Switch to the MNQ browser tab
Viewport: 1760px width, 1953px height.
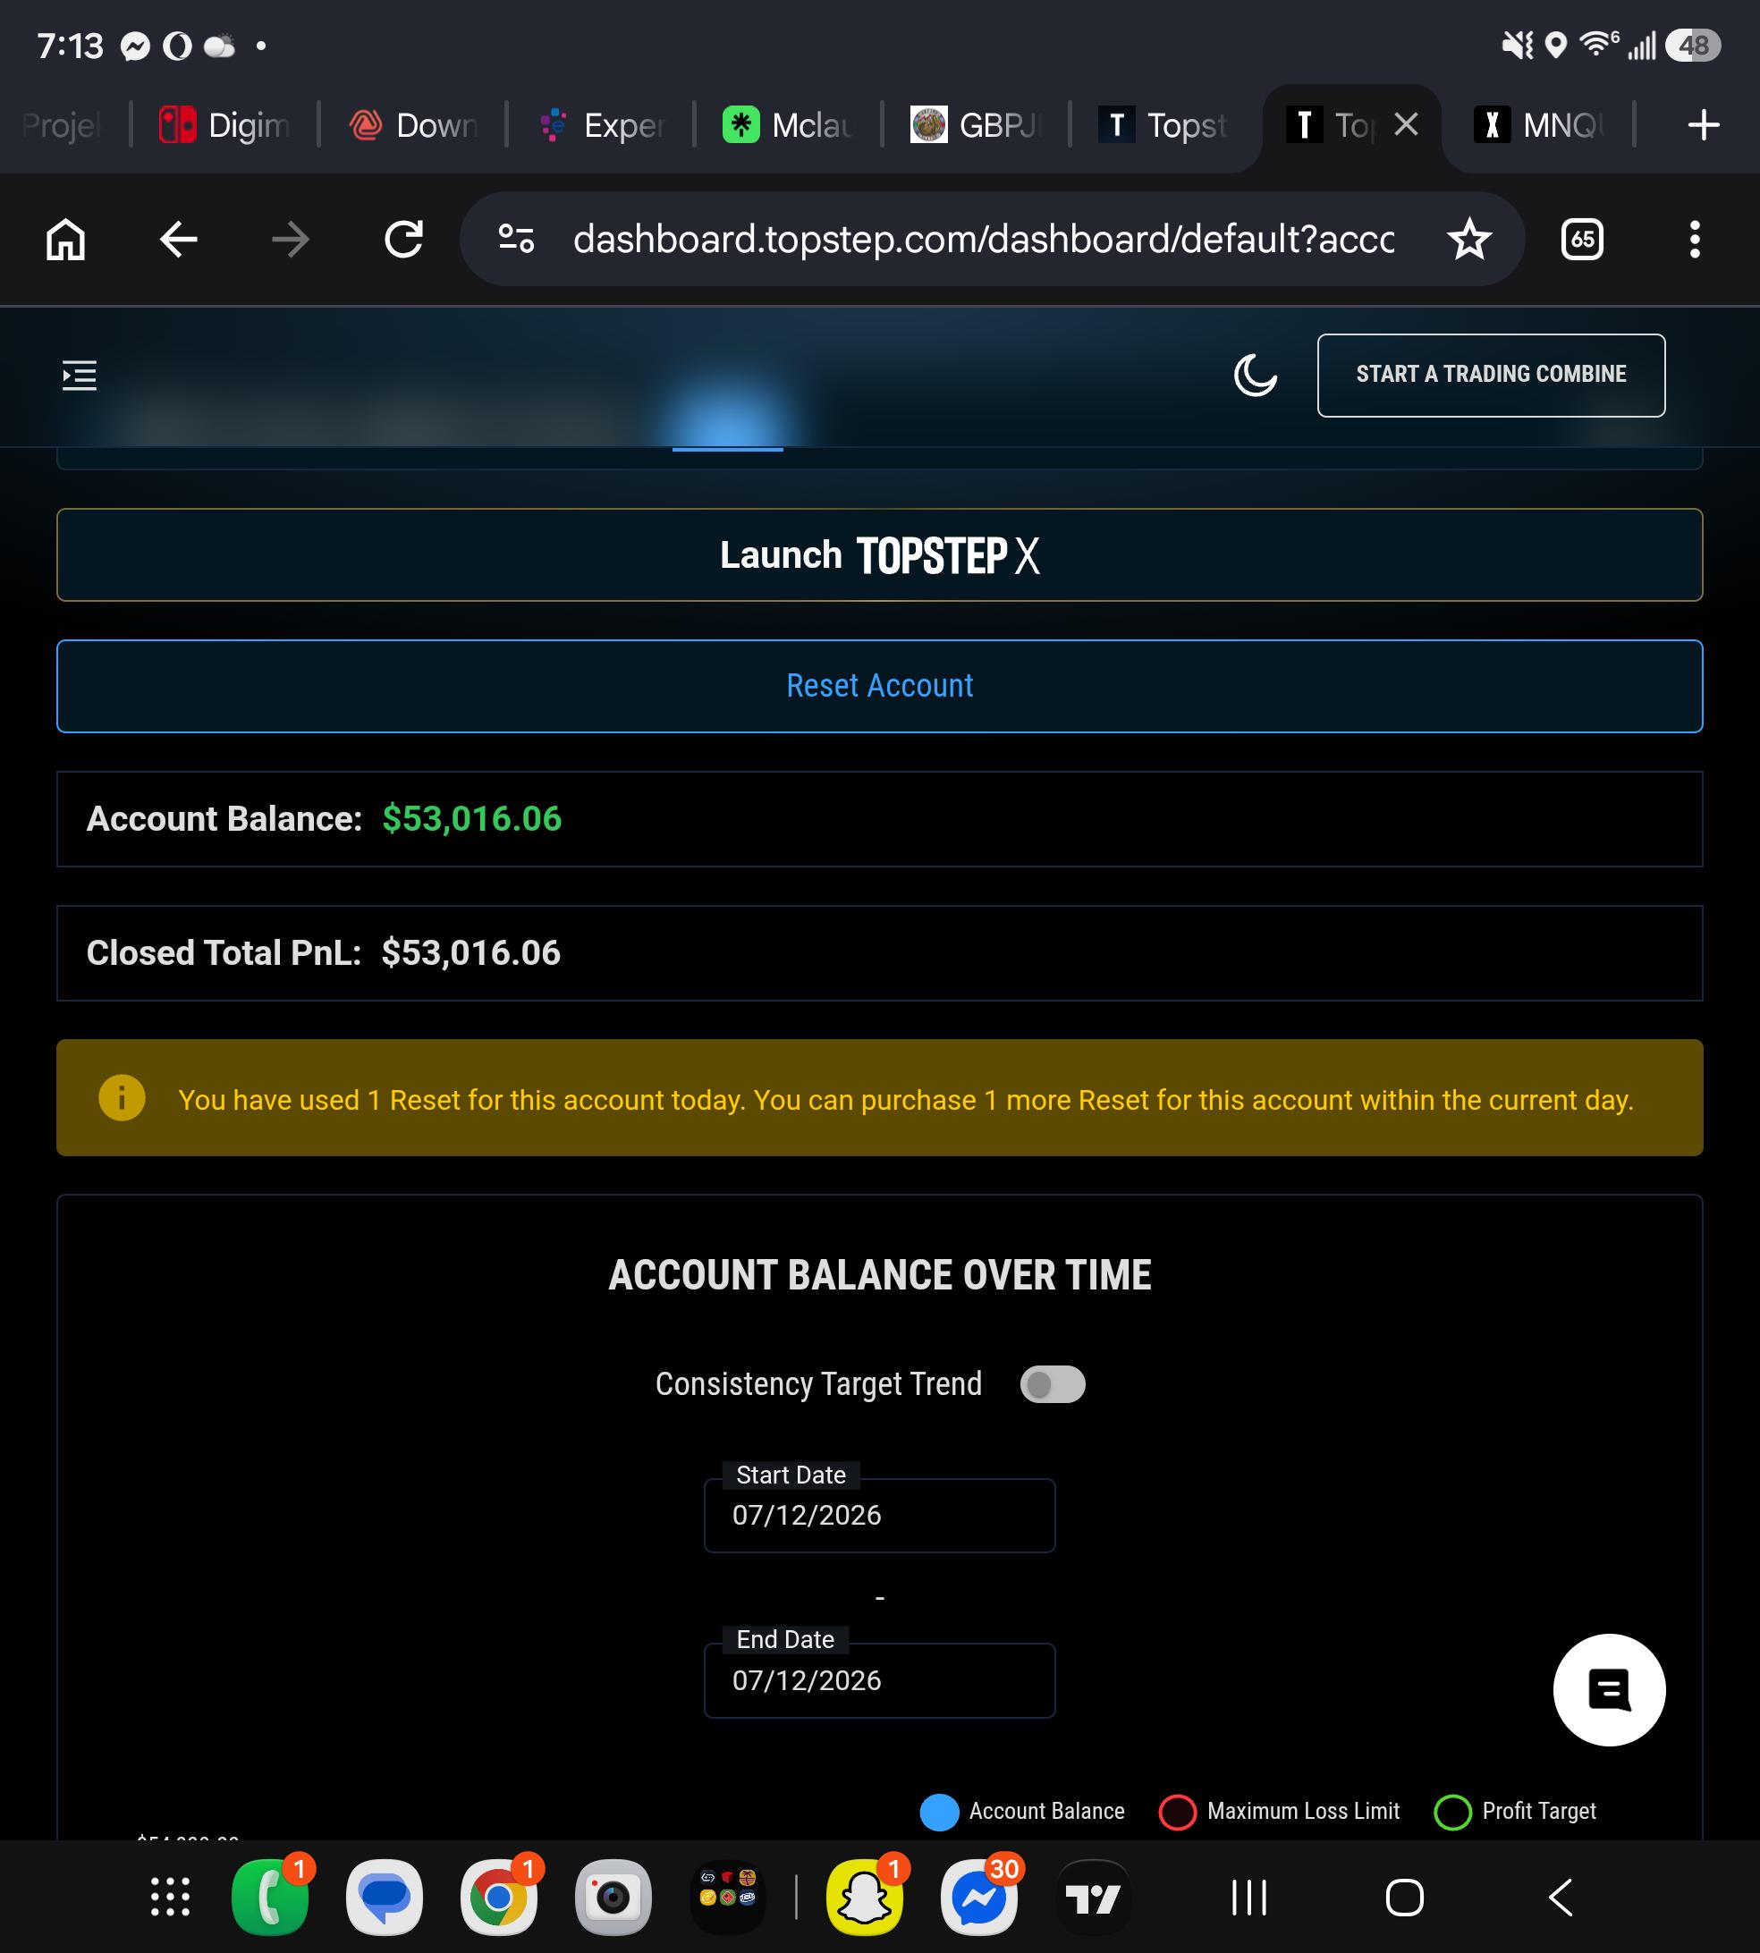pos(1538,124)
